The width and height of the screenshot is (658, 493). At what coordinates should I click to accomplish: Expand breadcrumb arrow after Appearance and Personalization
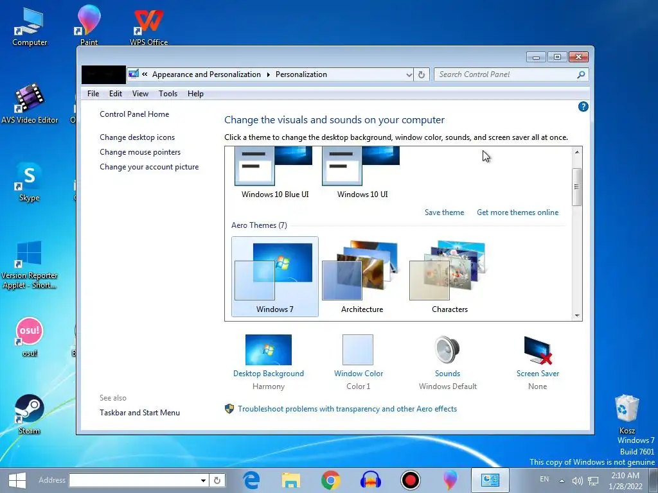point(268,74)
